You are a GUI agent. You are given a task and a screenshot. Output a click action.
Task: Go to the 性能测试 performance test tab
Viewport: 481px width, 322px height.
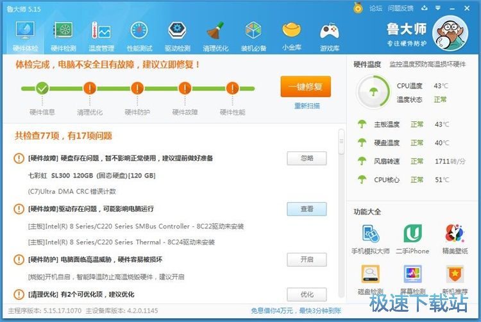(139, 36)
